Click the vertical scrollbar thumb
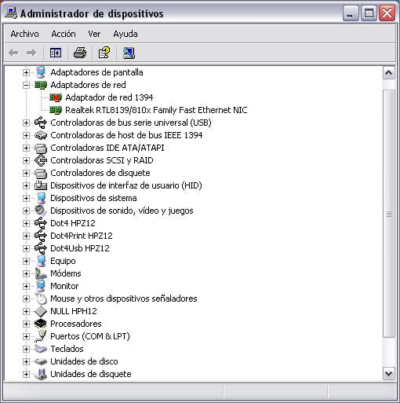This screenshot has width=400, height=403. click(x=389, y=214)
